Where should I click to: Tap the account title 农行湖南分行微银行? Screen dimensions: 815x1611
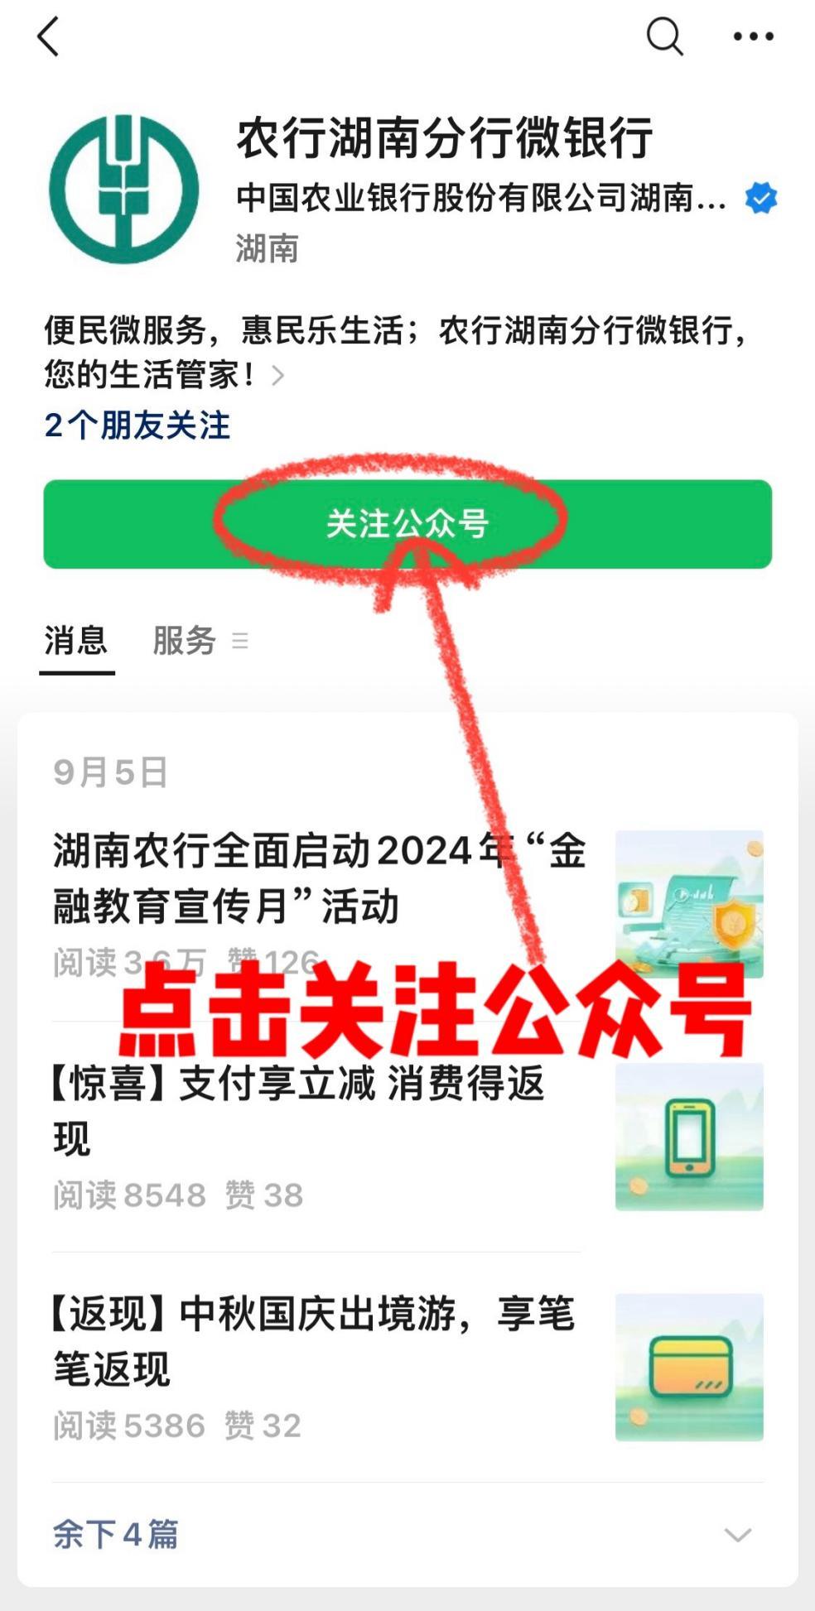pyautogui.click(x=445, y=138)
